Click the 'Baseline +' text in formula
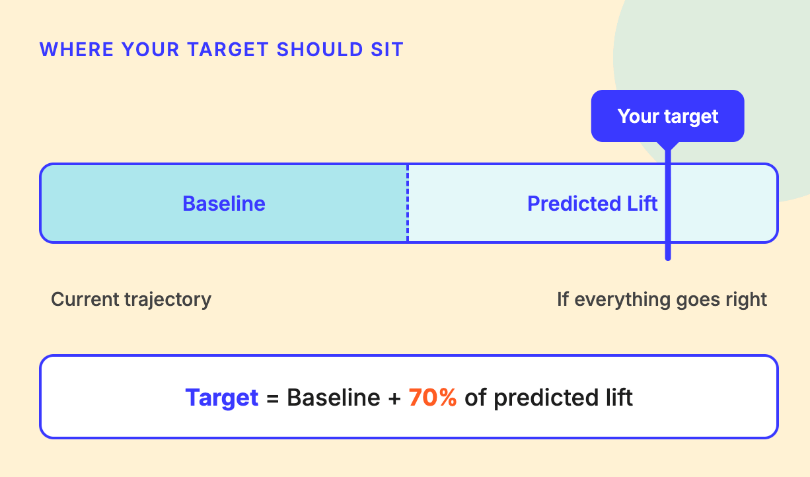The image size is (810, 477). pyautogui.click(x=344, y=398)
